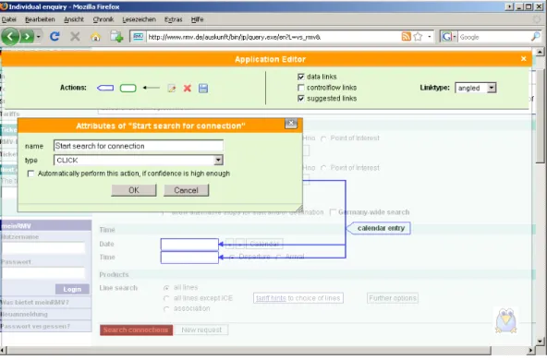The width and height of the screenshot is (547, 360).
Task: Click the highlighted Time input field
Action: [x=189, y=258]
